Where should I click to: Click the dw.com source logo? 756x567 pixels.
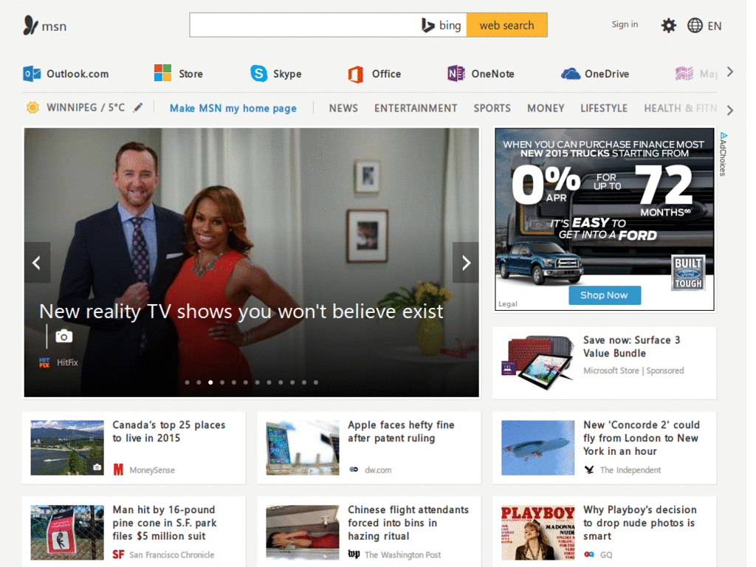354,470
